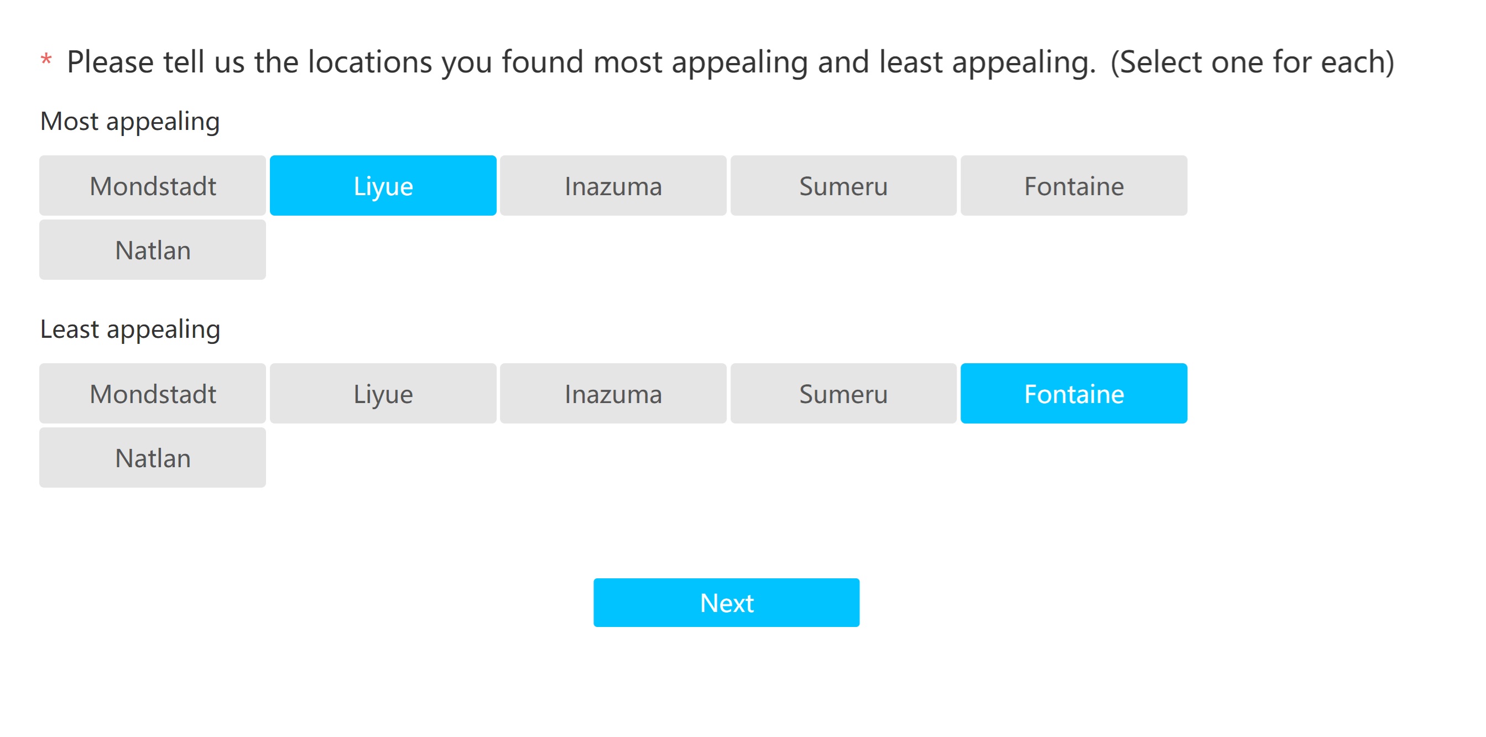Click the survey question text
The width and height of the screenshot is (1486, 737).
[580, 62]
